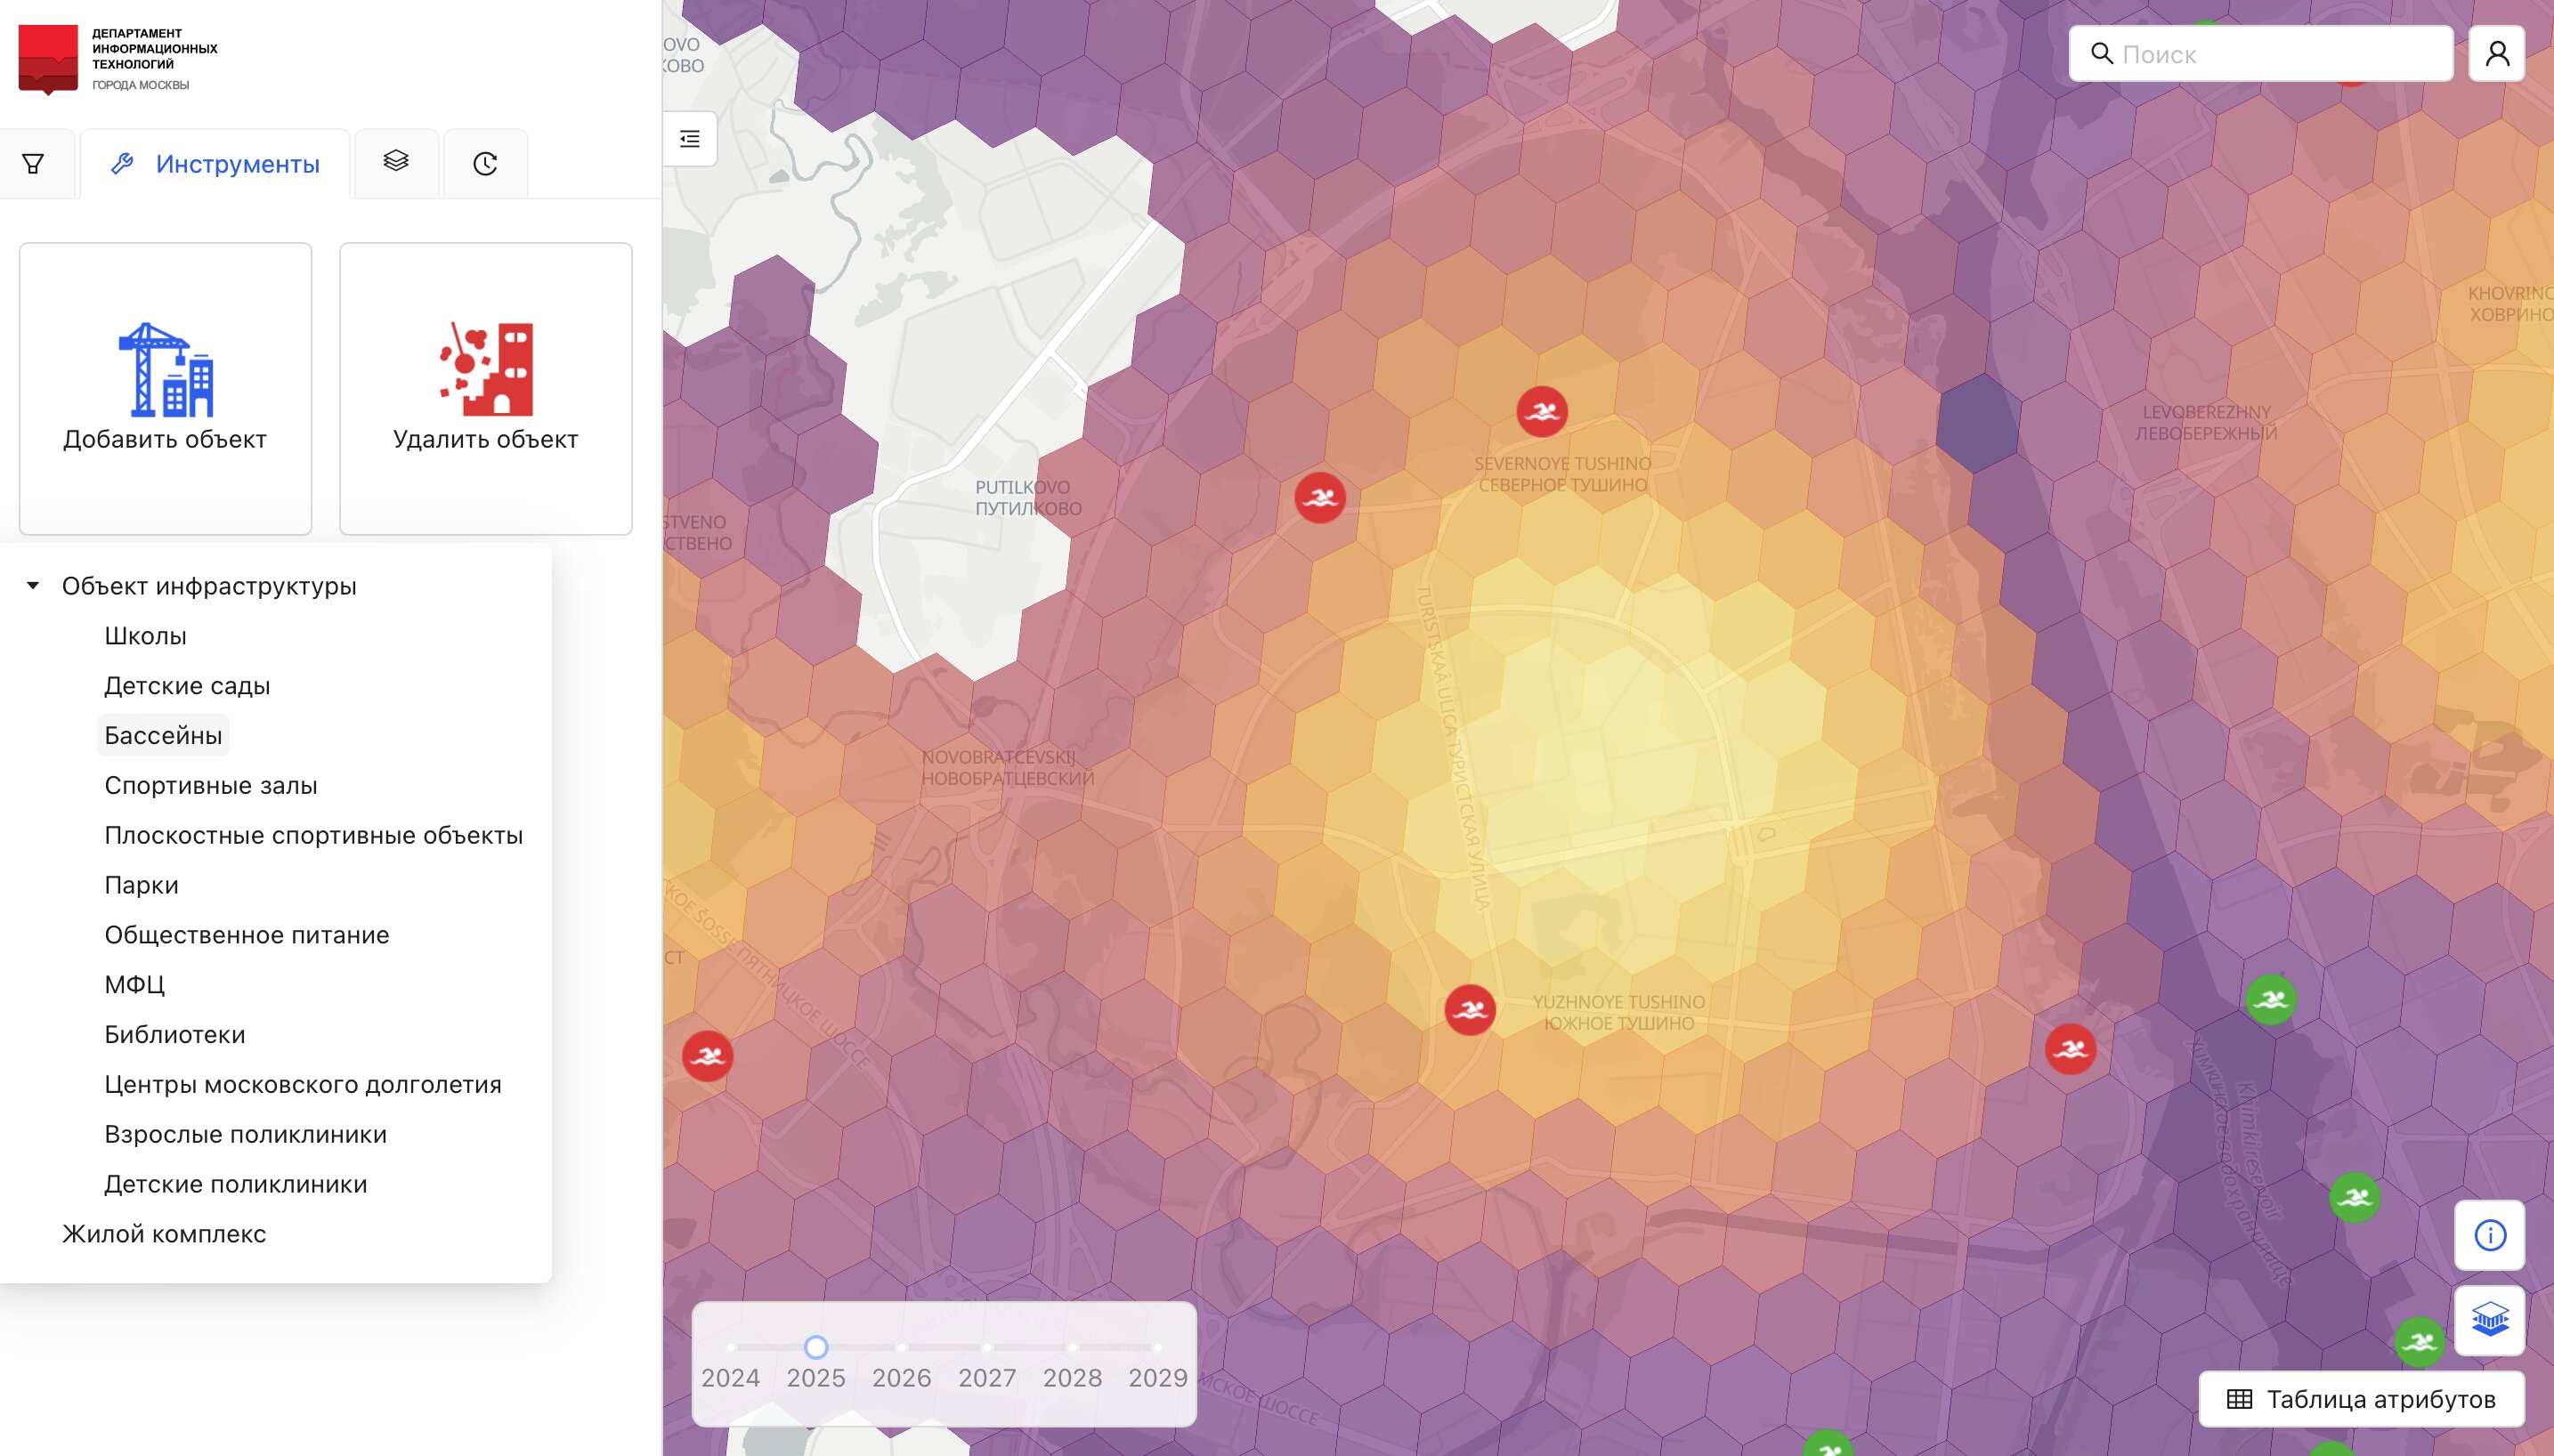The height and width of the screenshot is (1456, 2554).
Task: Click the Добавить объект button
Action: coord(165,389)
